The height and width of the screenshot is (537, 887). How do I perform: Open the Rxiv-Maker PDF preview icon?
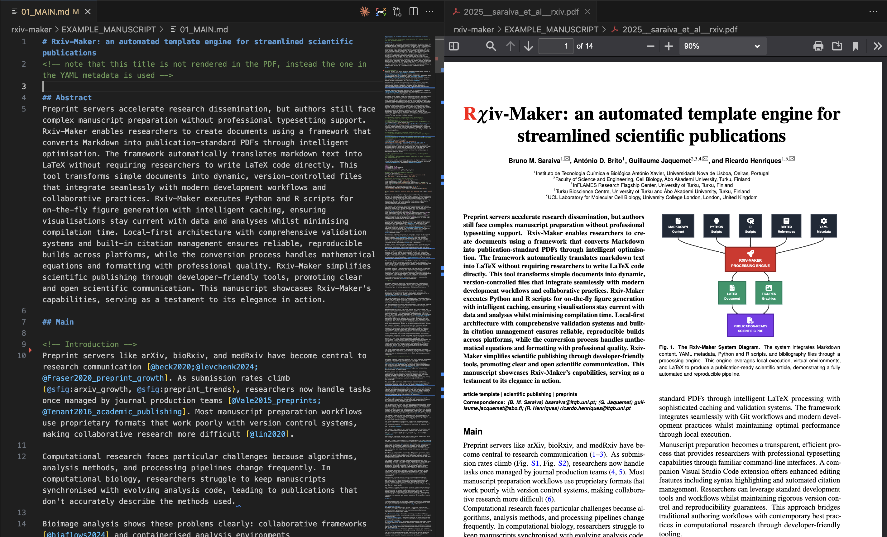[x=381, y=12]
